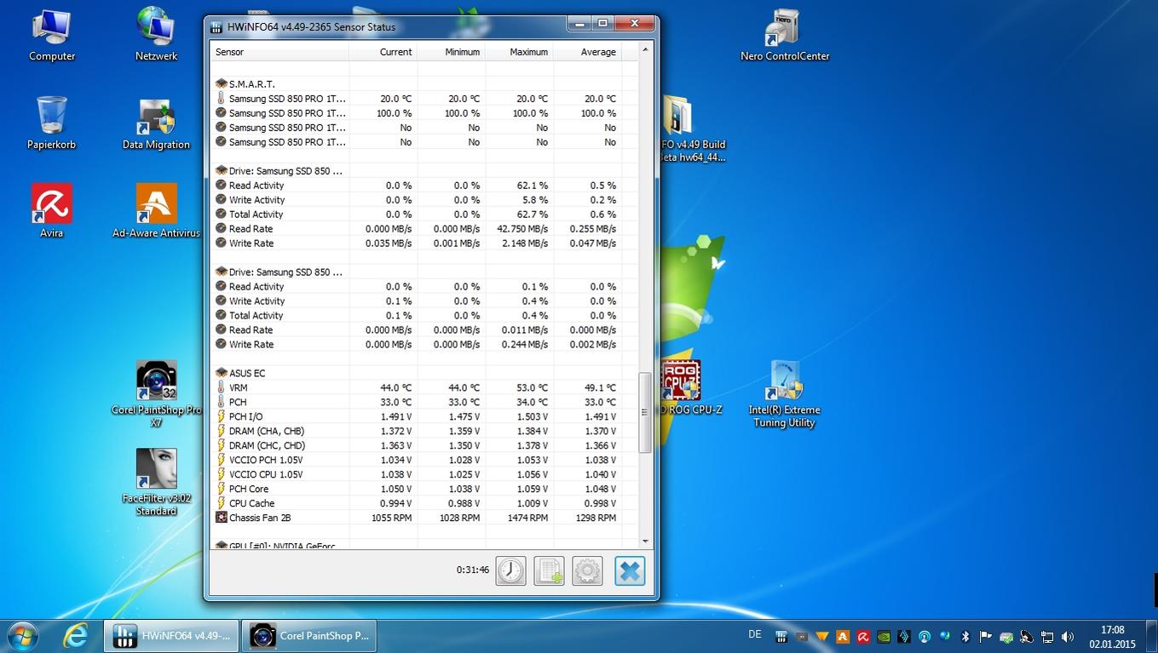1158x653 pixels.
Task: Select the Papierkorb recycle bin
Action: (52, 123)
